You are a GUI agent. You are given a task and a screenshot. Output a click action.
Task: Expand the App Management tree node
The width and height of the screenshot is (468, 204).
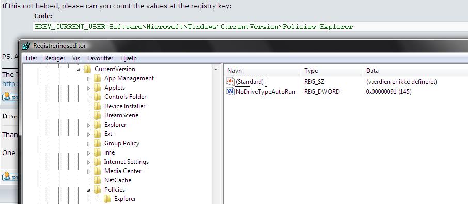(88, 79)
